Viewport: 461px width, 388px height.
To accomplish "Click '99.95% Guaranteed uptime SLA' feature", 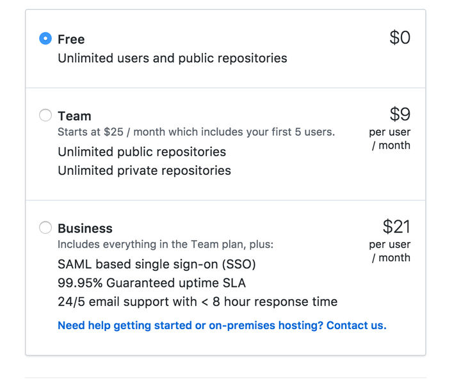I will [151, 283].
